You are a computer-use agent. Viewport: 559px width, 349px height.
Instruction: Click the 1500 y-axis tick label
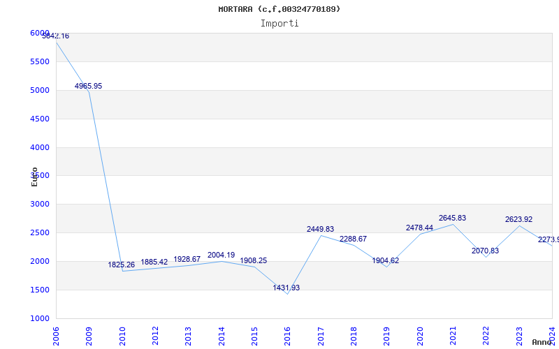(x=40, y=290)
